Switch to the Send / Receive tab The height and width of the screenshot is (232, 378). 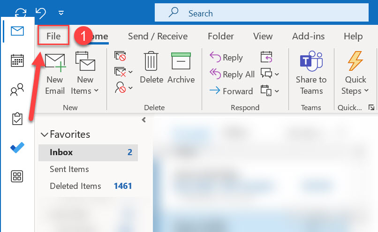coord(158,36)
